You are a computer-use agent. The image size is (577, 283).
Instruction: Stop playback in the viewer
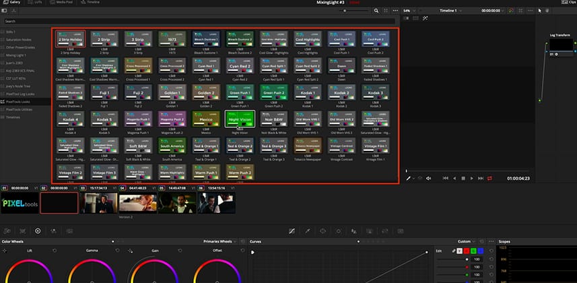click(x=463, y=179)
